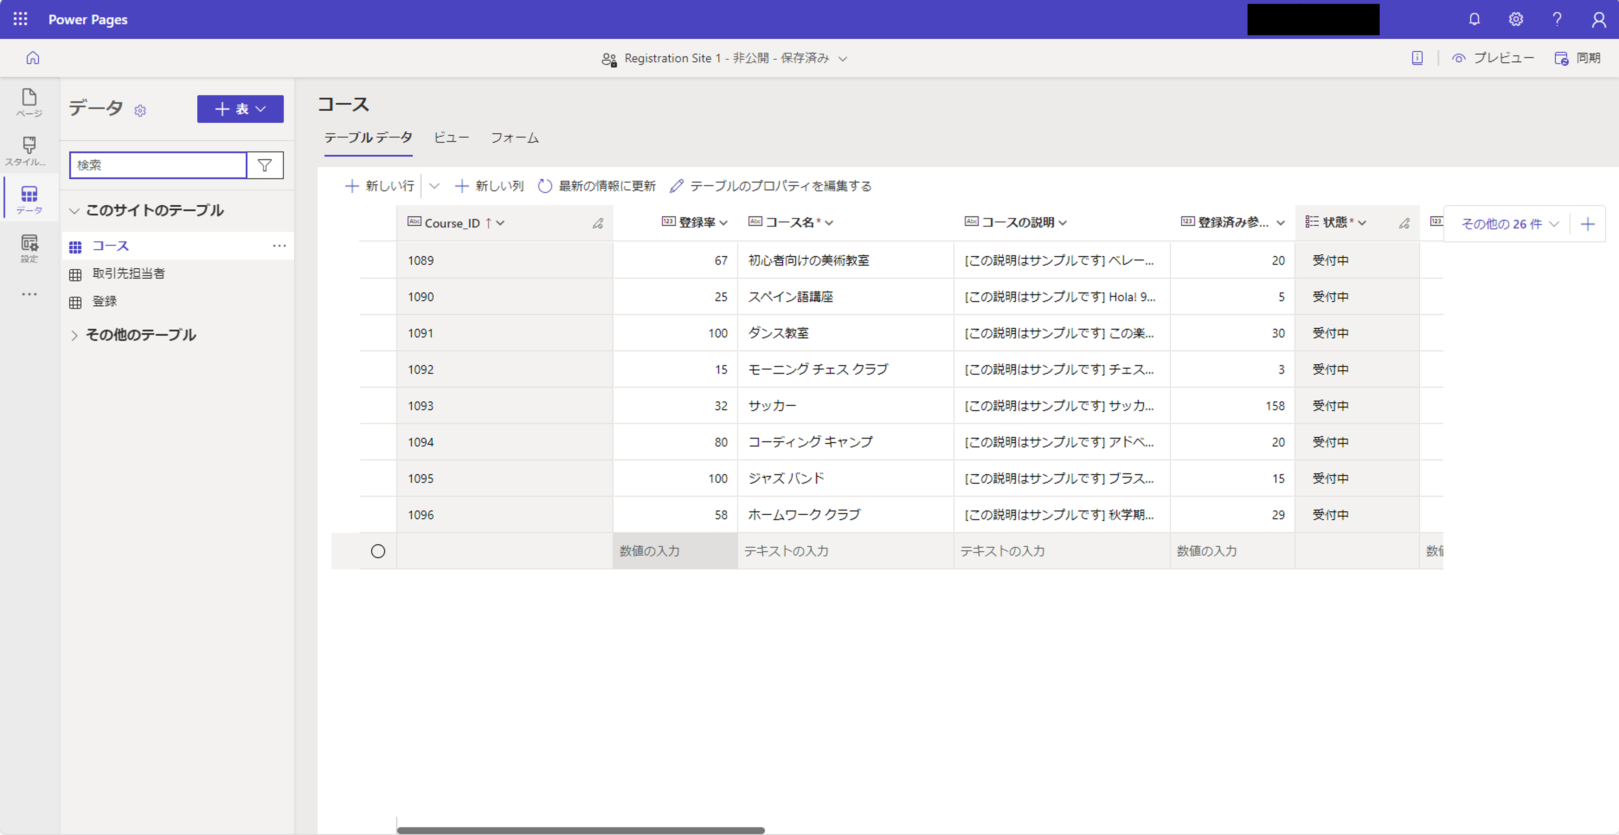
Task: Open more options for コース table
Action: click(279, 246)
